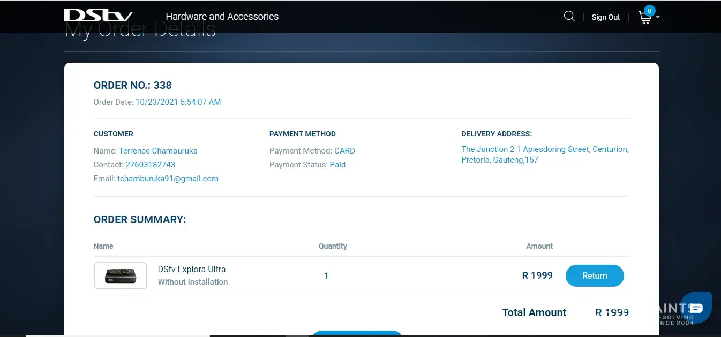This screenshot has width=721, height=337.
Task: Open the chat widget bubble
Action: coord(696,307)
